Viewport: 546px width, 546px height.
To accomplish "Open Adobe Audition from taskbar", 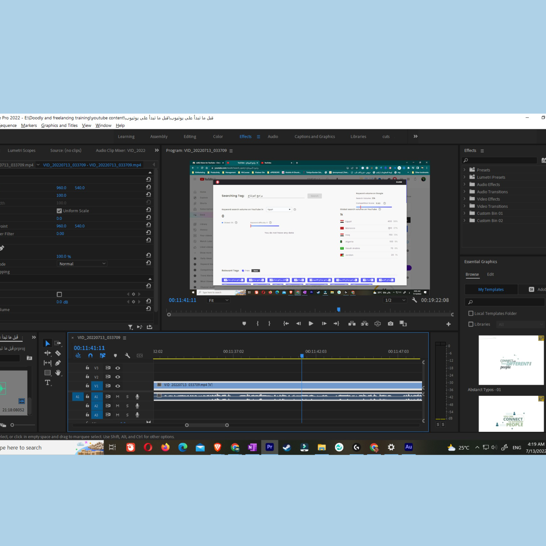I will (408, 447).
